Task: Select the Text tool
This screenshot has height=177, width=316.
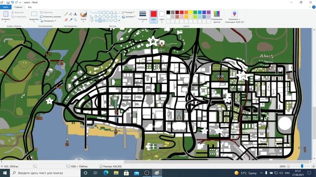Action: [75, 14]
